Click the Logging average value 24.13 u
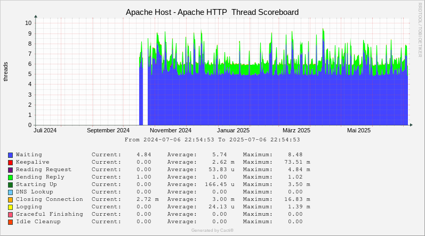This screenshot has width=425, height=236. coord(221,207)
